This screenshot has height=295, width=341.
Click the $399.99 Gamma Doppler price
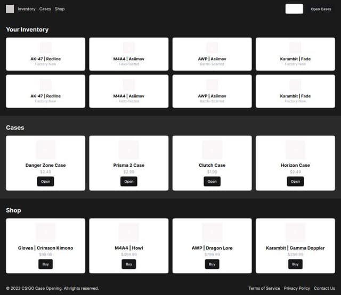(295, 255)
